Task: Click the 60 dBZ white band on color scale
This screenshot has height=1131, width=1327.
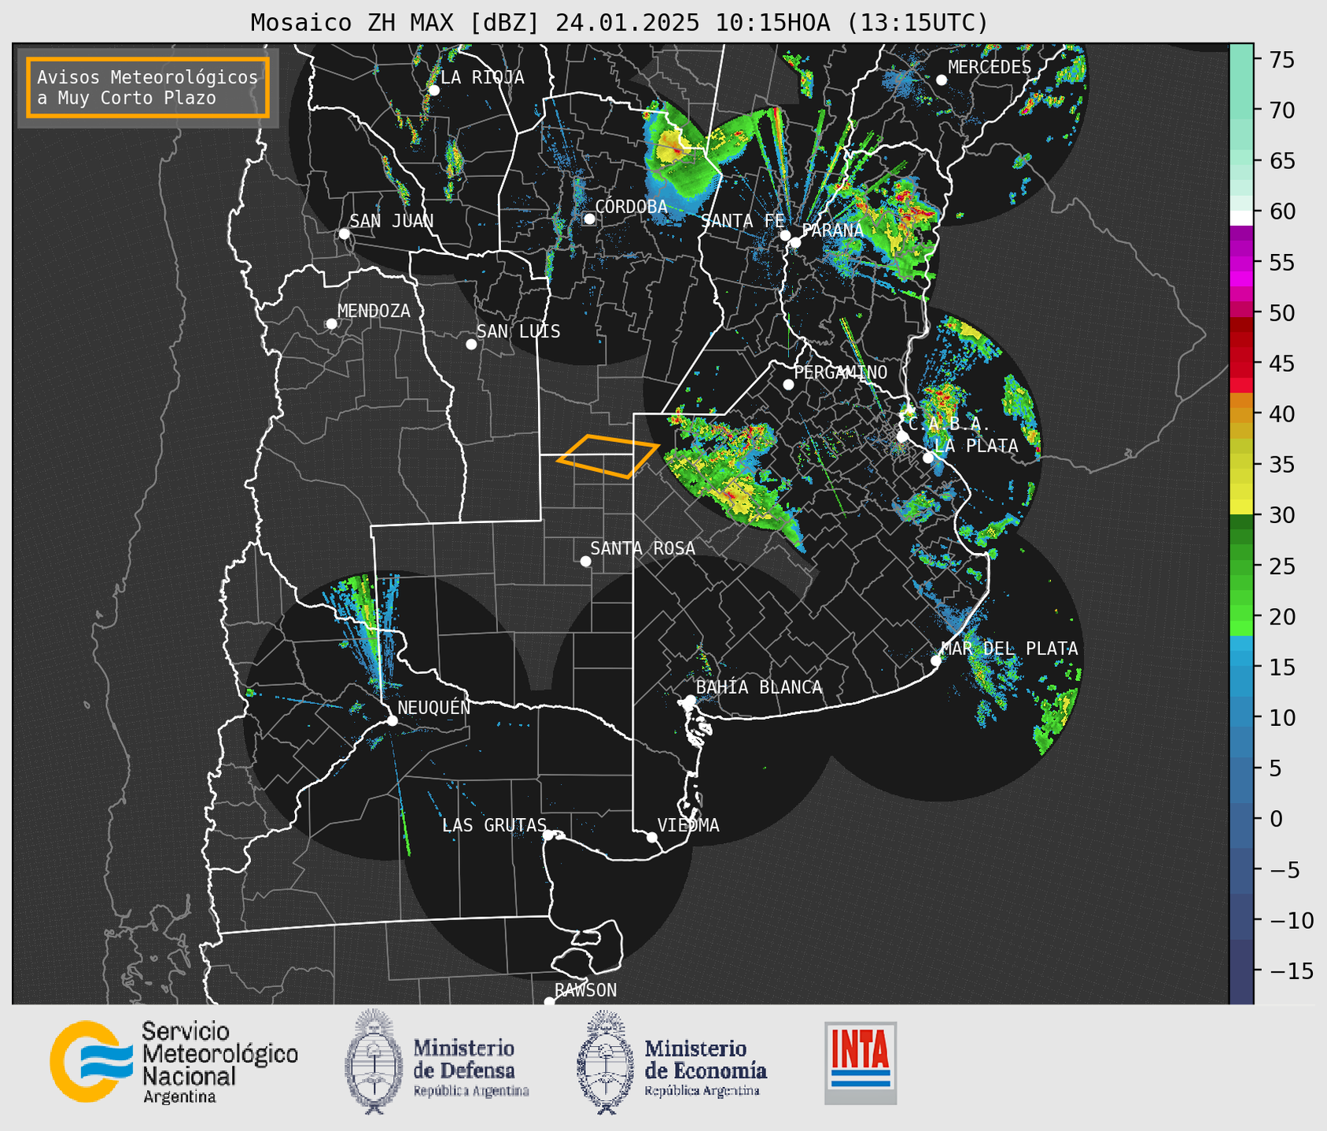Action: (1241, 218)
